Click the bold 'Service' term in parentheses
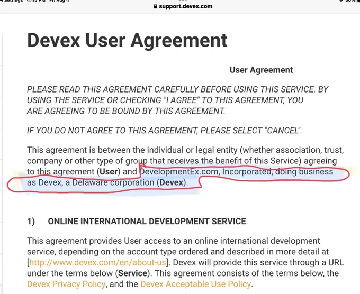The image size is (360, 294). [133, 273]
